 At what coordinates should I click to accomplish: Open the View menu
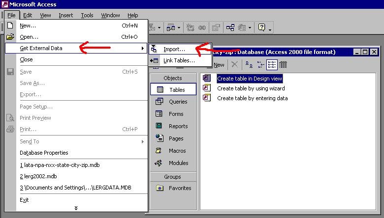tap(45, 15)
